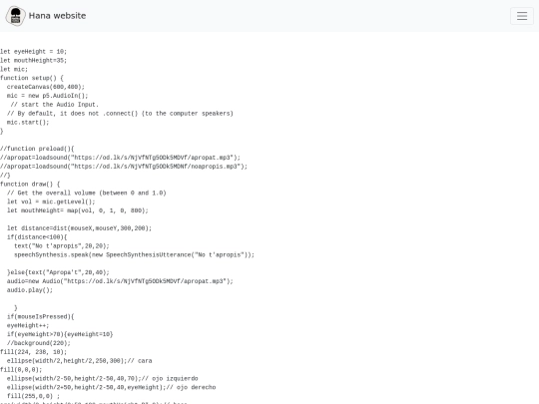
Task: Click the '//function preload(){' comment line
Action: (x=37, y=149)
